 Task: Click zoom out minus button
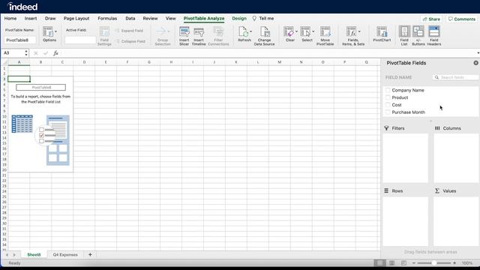(x=414, y=263)
